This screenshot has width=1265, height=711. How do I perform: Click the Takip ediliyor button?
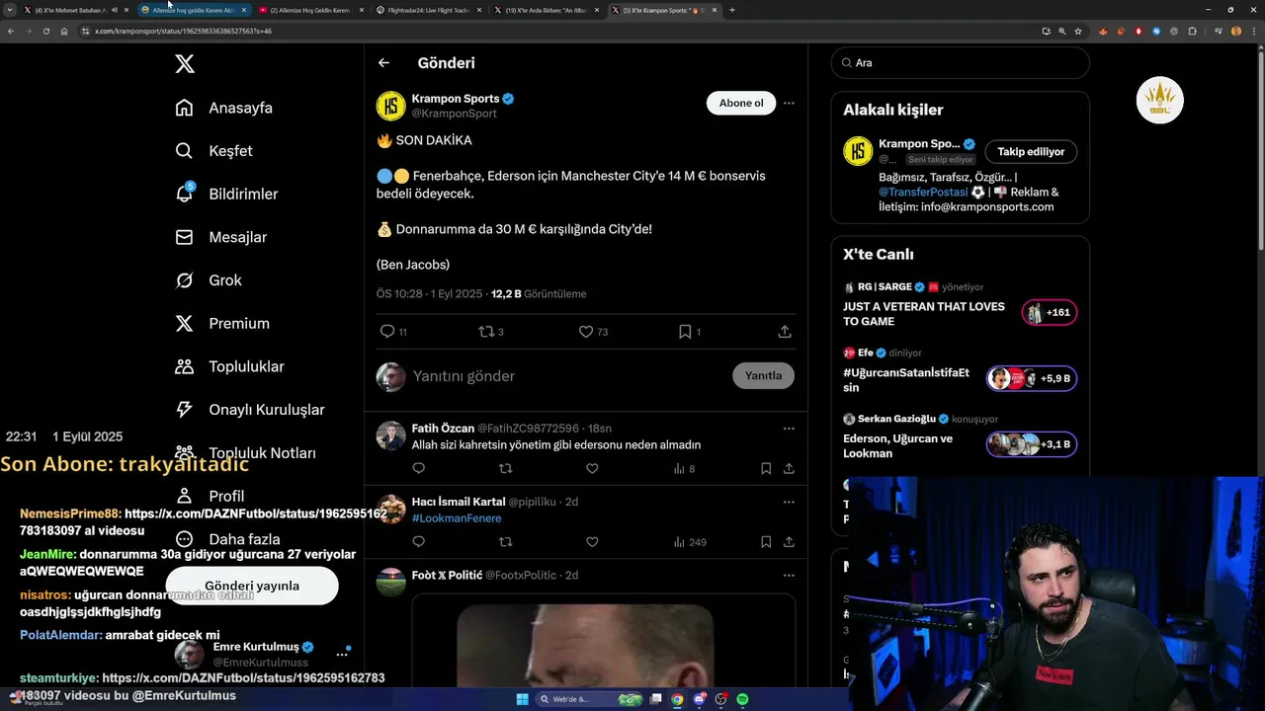[1031, 152]
